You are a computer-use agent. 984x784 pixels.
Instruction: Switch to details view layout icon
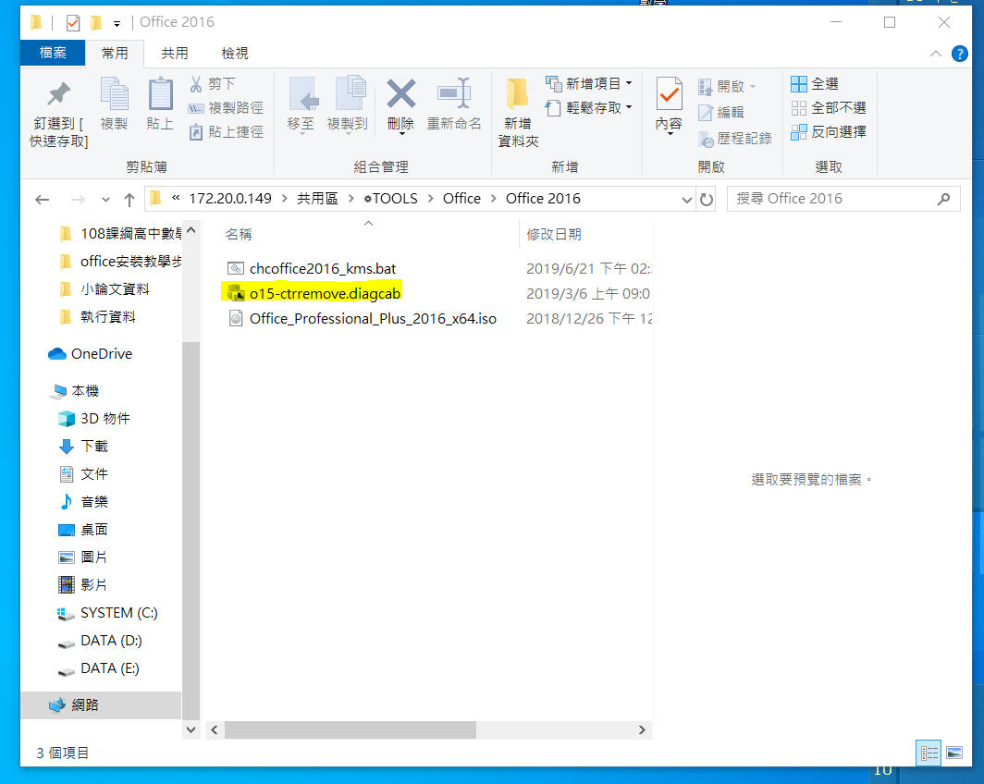[x=929, y=753]
